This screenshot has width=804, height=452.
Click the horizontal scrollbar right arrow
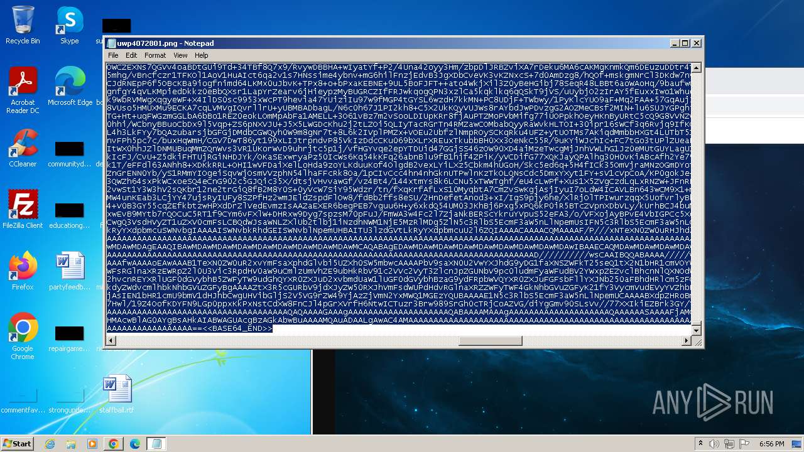pyautogui.click(x=686, y=341)
